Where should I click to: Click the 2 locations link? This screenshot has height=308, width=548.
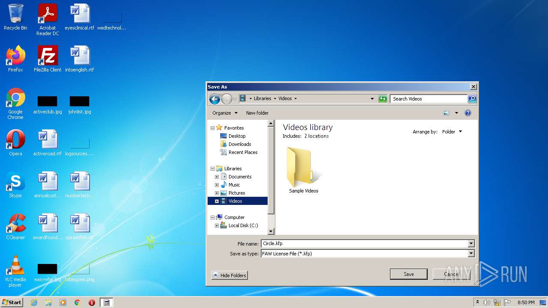pyautogui.click(x=316, y=136)
